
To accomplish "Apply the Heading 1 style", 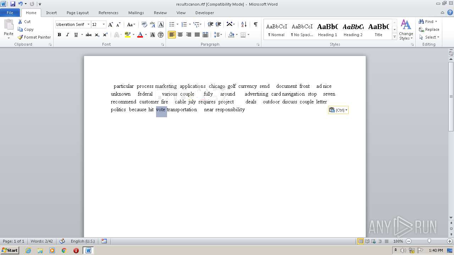I will point(328,29).
